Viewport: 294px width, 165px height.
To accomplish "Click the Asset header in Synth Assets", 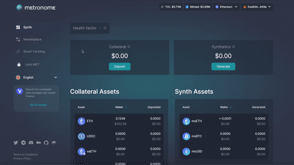I will coord(186,107).
